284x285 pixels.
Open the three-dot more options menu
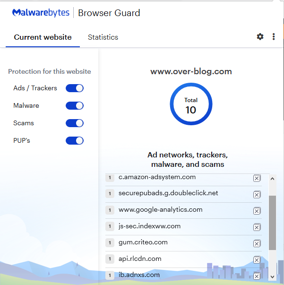tap(274, 37)
